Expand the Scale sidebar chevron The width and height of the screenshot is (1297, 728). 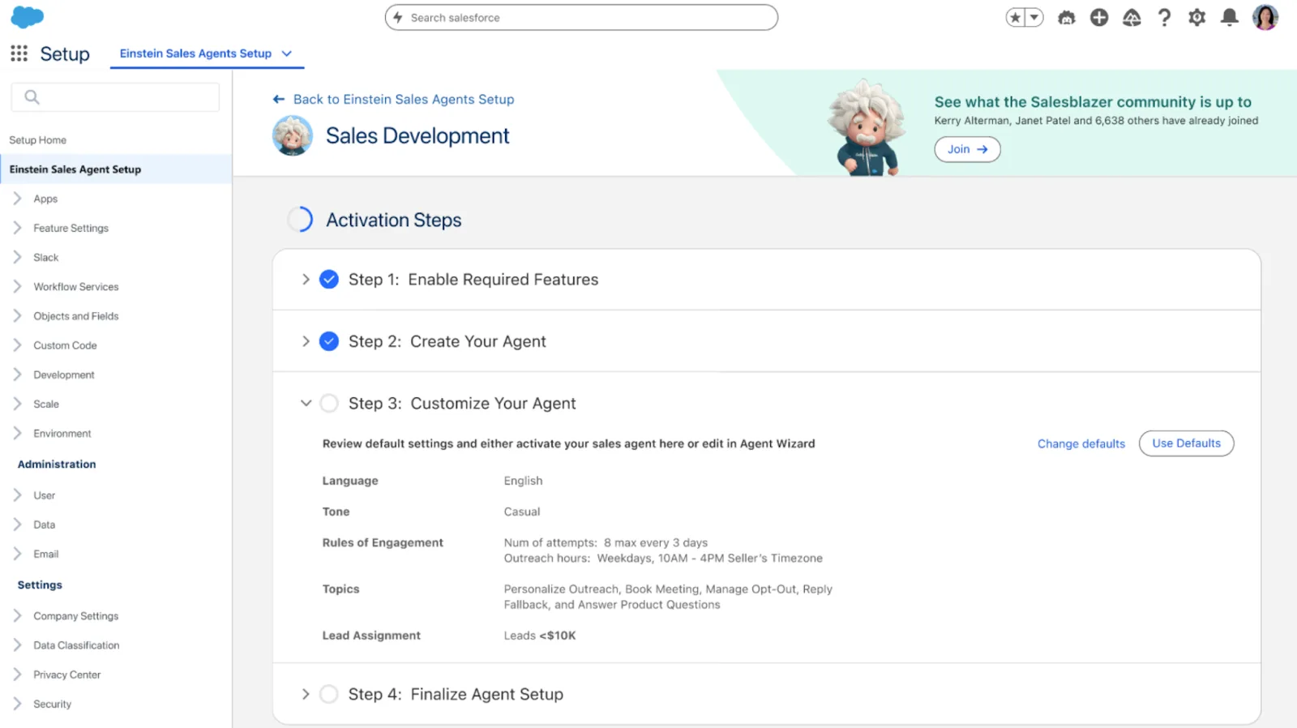coord(17,404)
